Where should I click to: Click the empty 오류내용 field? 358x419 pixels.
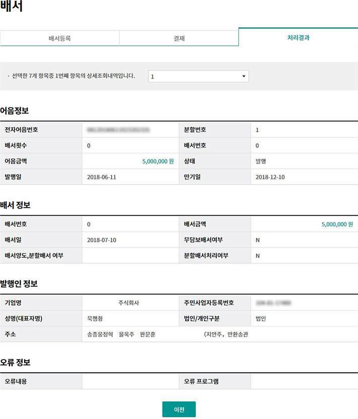tap(130, 381)
